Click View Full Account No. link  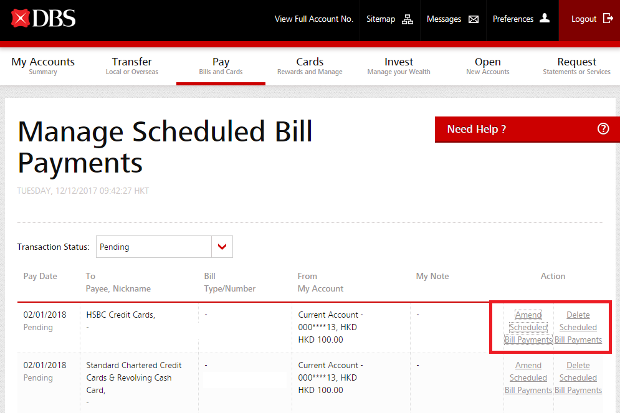tap(313, 19)
